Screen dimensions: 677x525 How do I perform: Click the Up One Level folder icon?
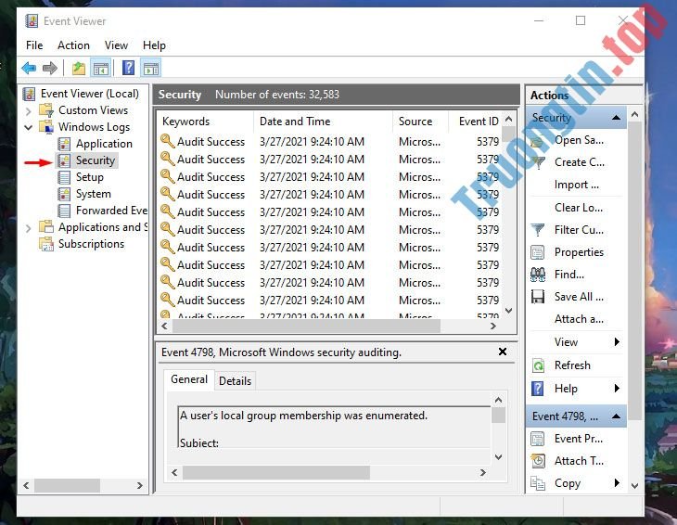pos(79,69)
